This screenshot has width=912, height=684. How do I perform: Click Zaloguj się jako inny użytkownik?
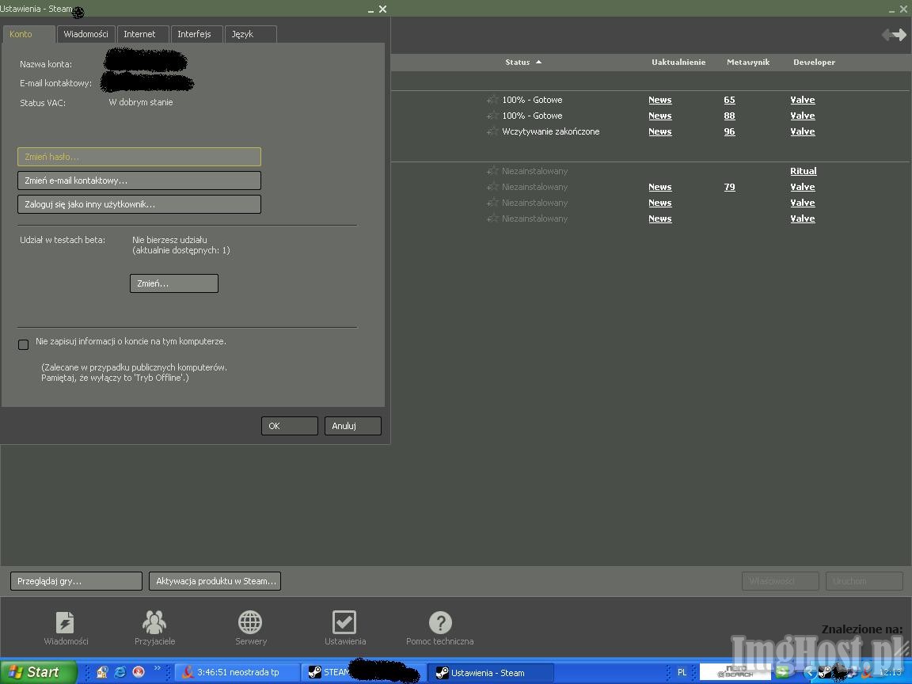pyautogui.click(x=139, y=204)
